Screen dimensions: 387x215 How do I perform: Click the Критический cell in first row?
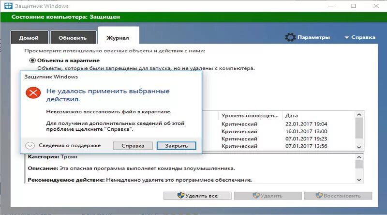pos(239,124)
